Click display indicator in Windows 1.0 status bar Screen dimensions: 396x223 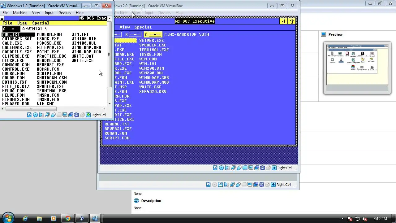pos(65,115)
